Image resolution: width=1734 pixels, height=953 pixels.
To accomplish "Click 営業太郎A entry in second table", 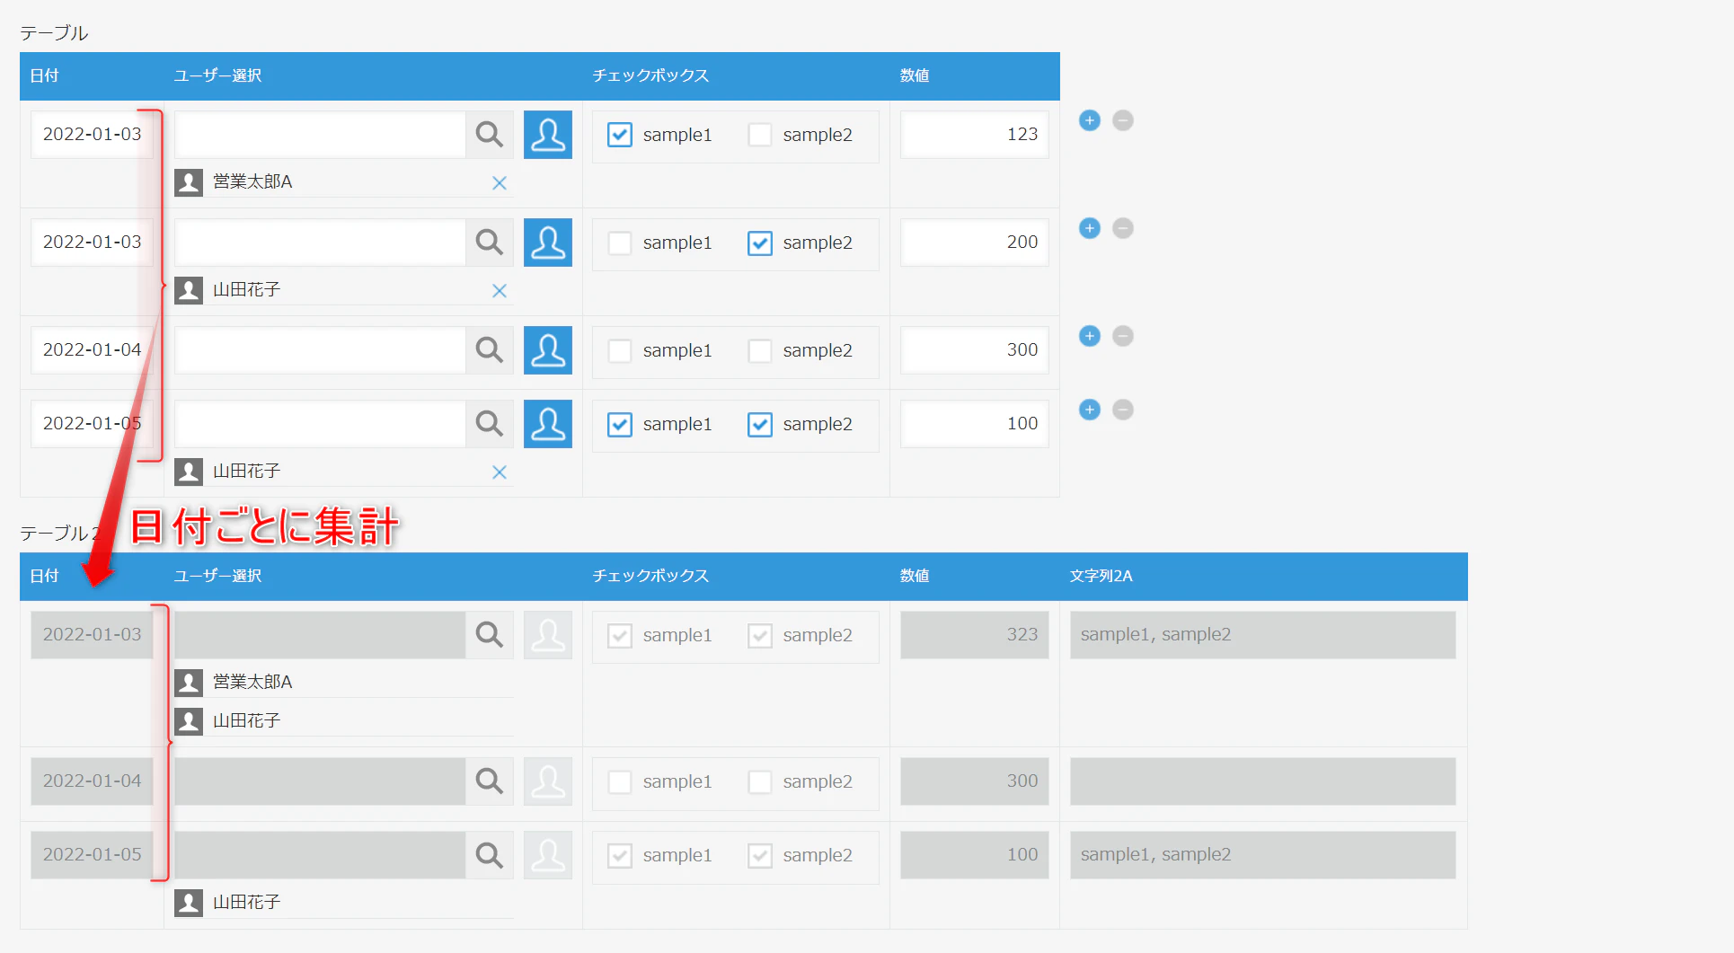I will (x=344, y=683).
